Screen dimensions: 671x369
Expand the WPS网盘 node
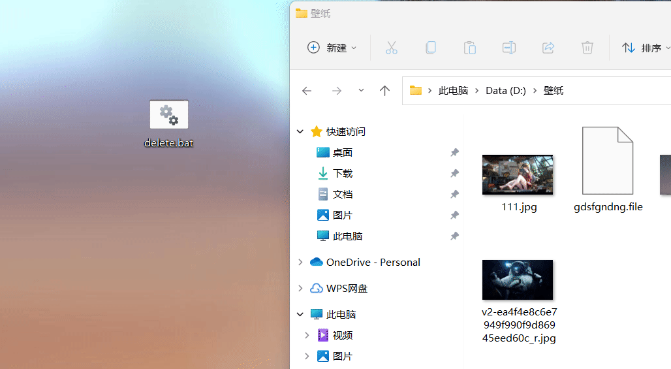(x=300, y=289)
